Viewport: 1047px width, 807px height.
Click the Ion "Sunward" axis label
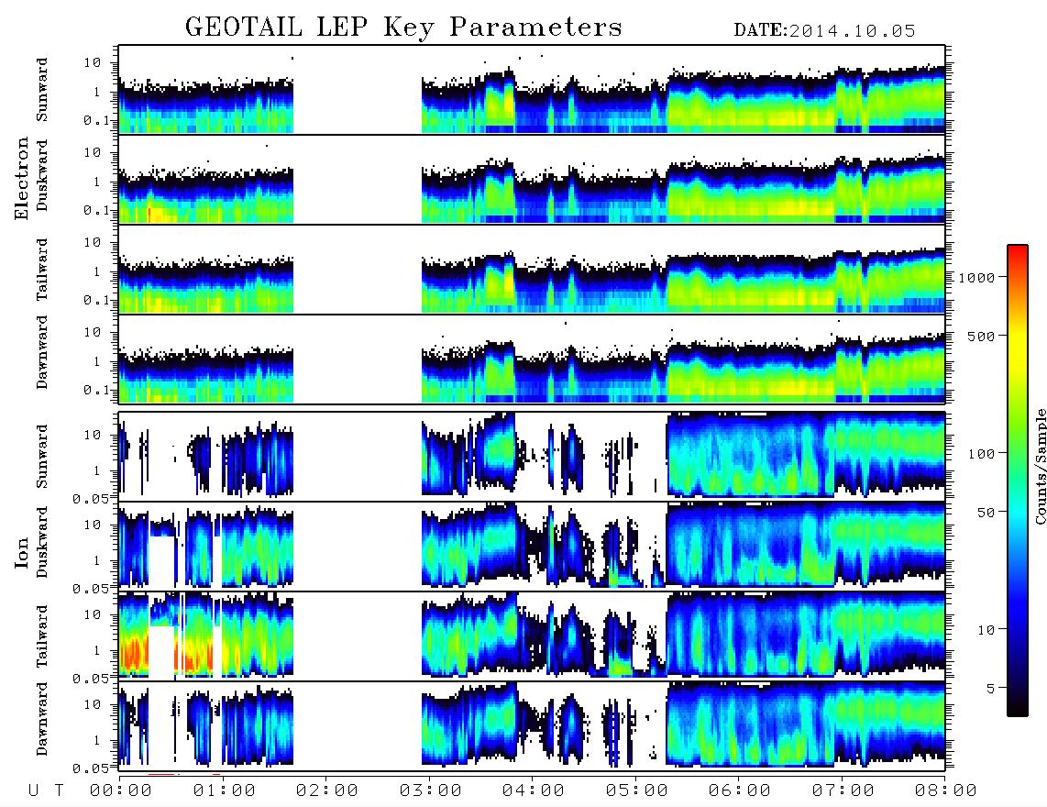pos(41,457)
